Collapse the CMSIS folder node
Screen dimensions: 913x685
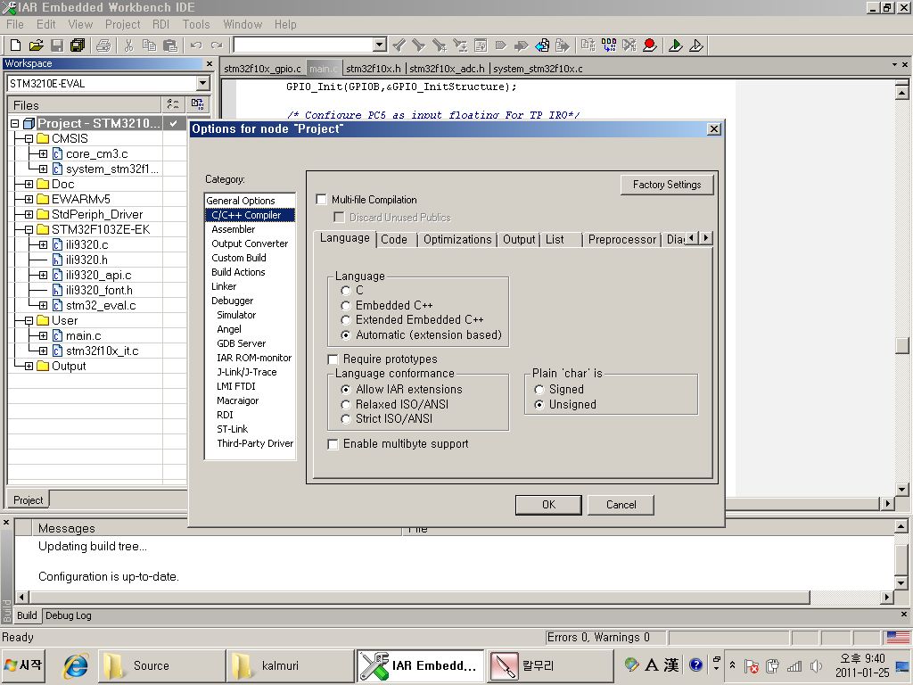click(x=29, y=138)
